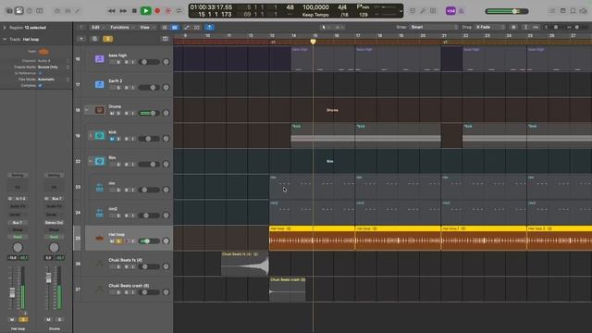Viewport: 592px width, 333px height.
Task: Collapse the Track Hat loop inspector section
Action: pyautogui.click(x=5, y=39)
